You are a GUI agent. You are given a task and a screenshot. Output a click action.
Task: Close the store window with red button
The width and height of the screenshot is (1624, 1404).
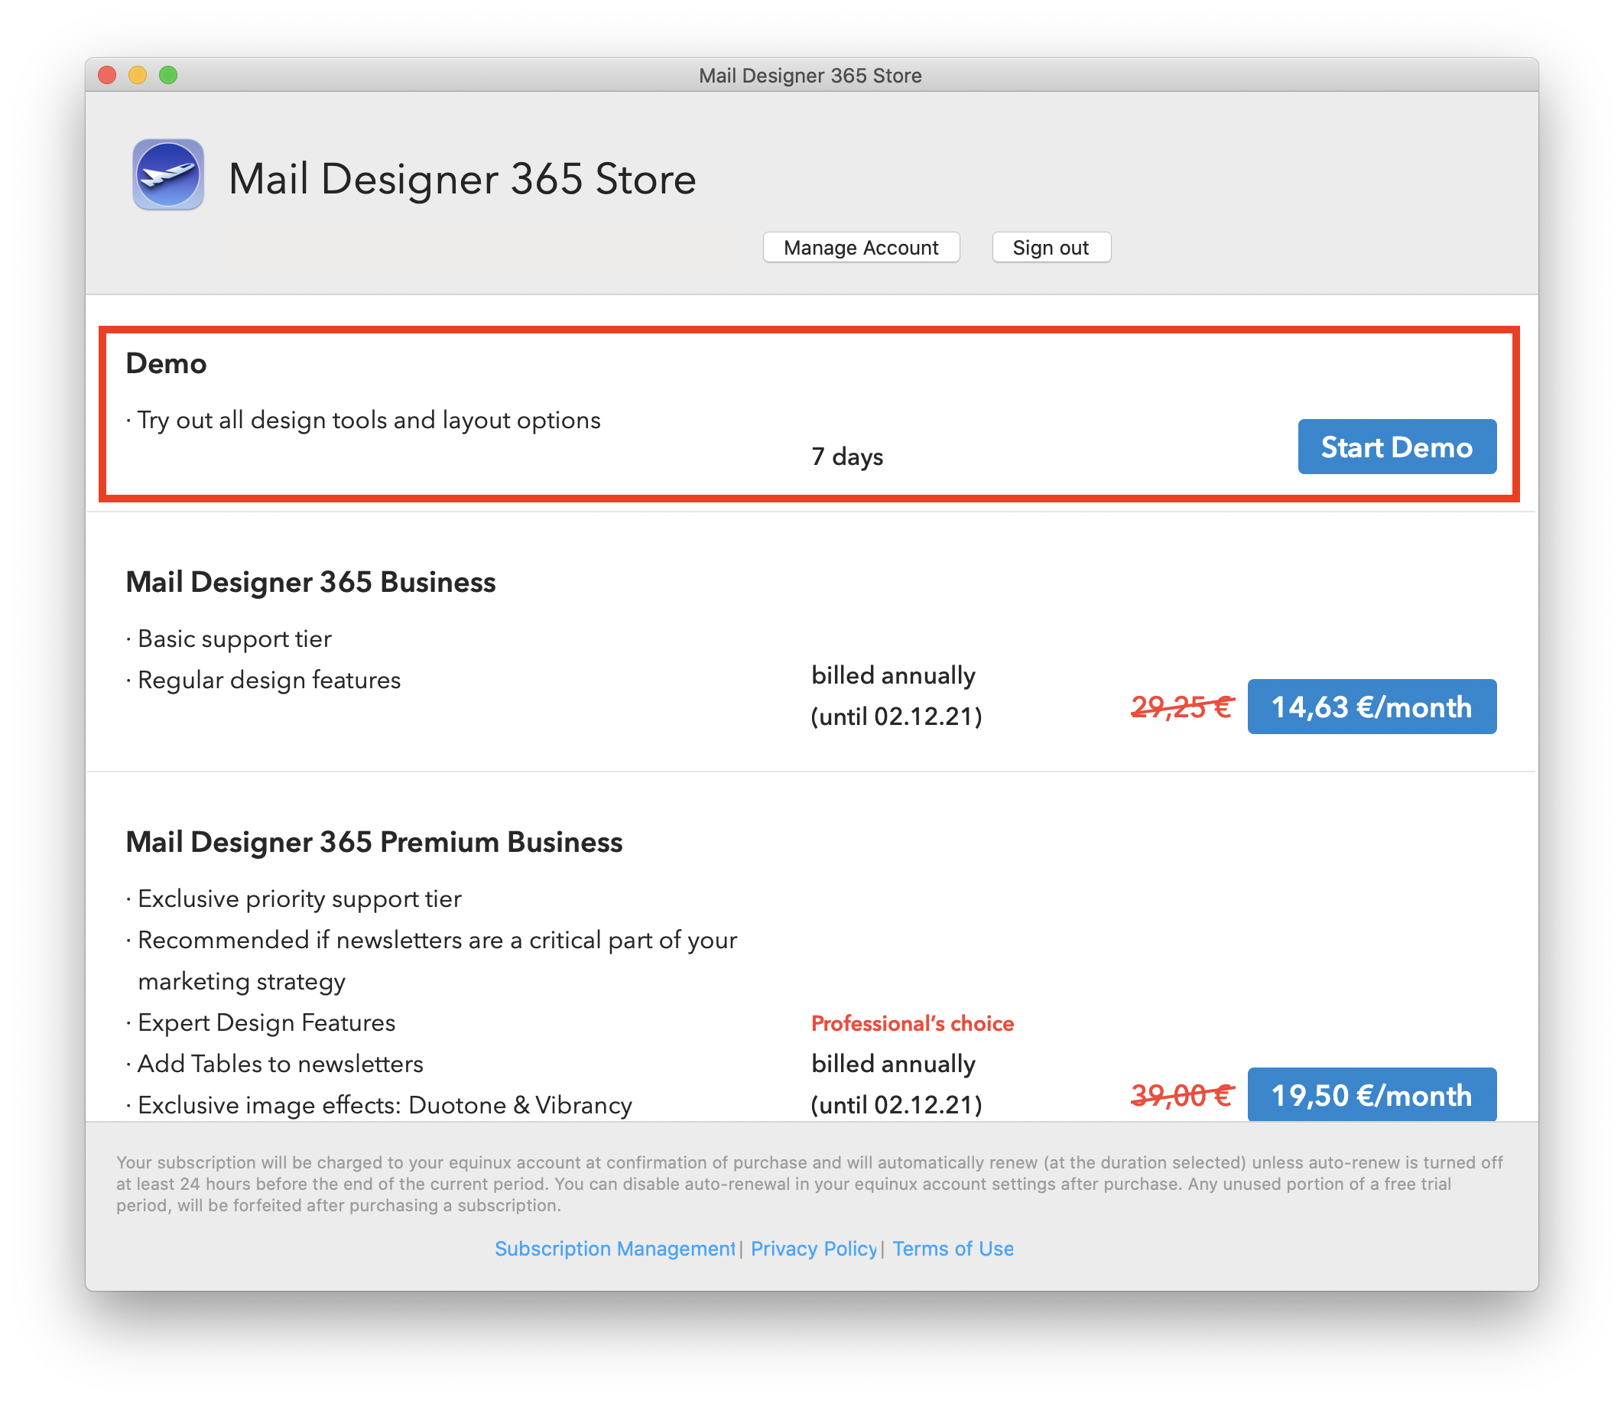[107, 75]
